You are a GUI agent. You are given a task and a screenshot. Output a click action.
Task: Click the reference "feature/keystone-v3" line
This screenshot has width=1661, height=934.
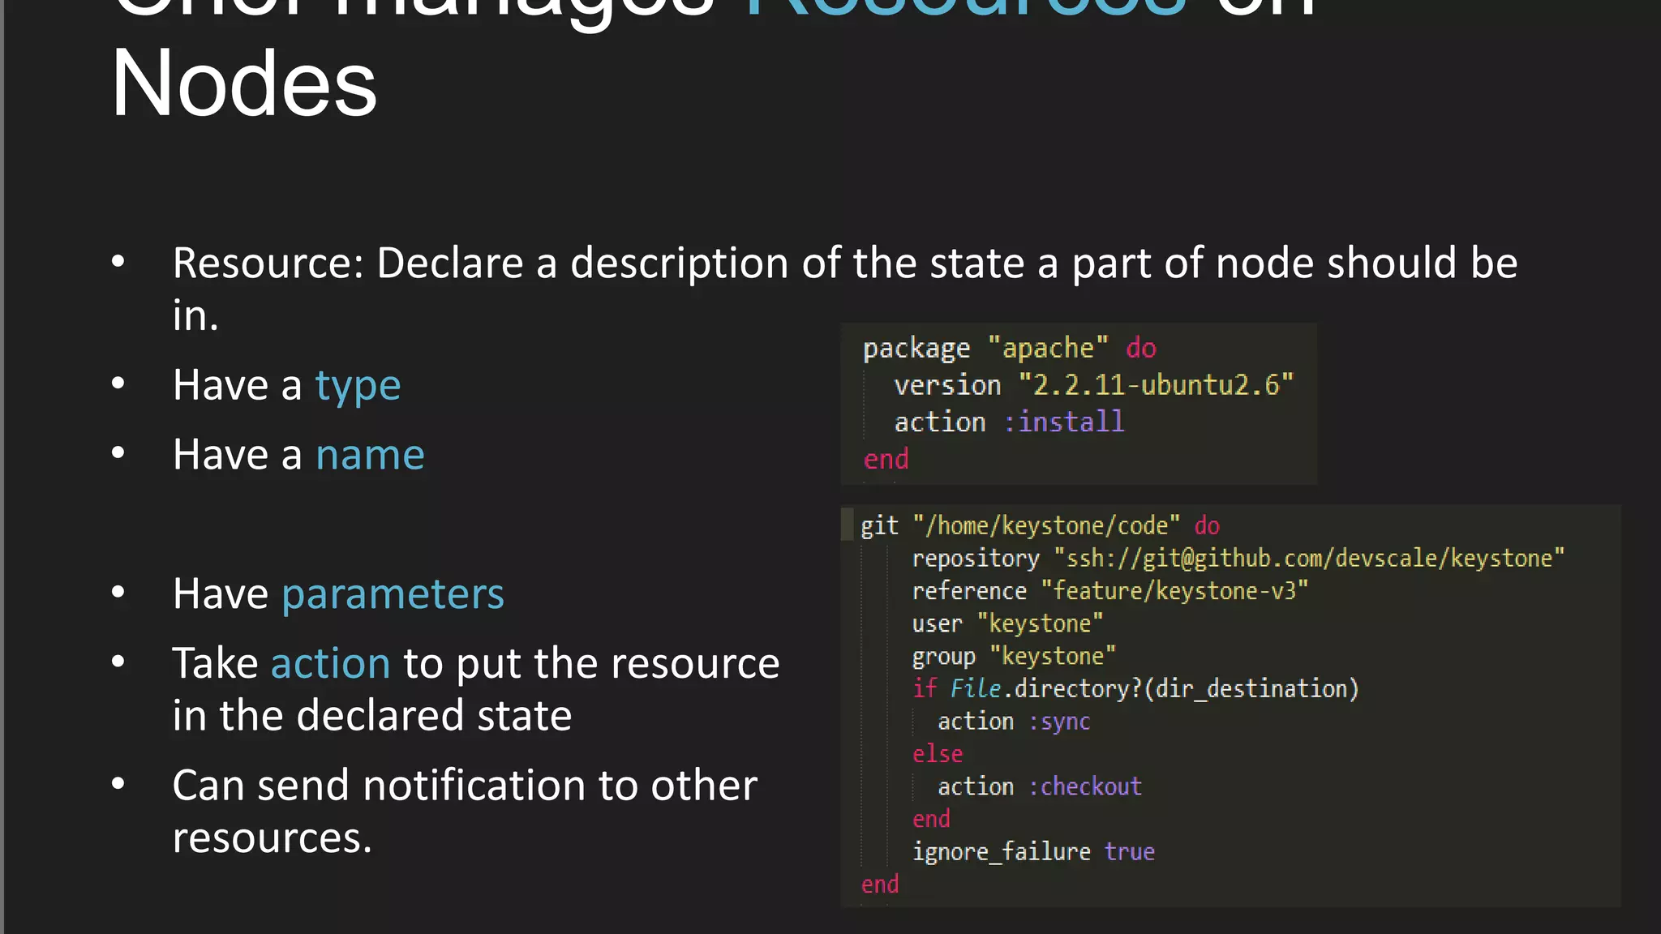tap(1109, 591)
